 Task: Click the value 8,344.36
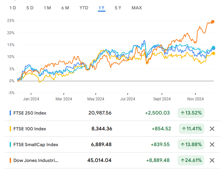[102, 129]
